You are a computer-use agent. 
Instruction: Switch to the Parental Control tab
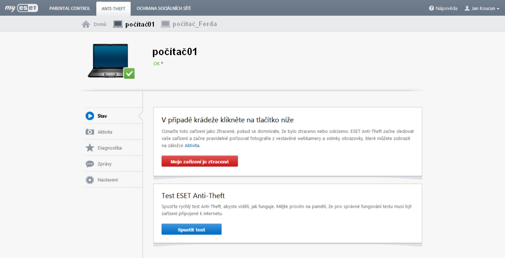(x=70, y=8)
